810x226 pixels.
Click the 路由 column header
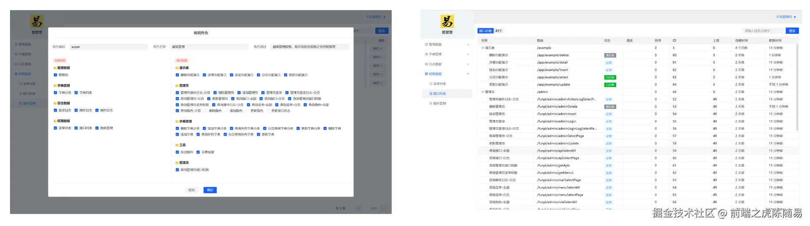point(540,41)
